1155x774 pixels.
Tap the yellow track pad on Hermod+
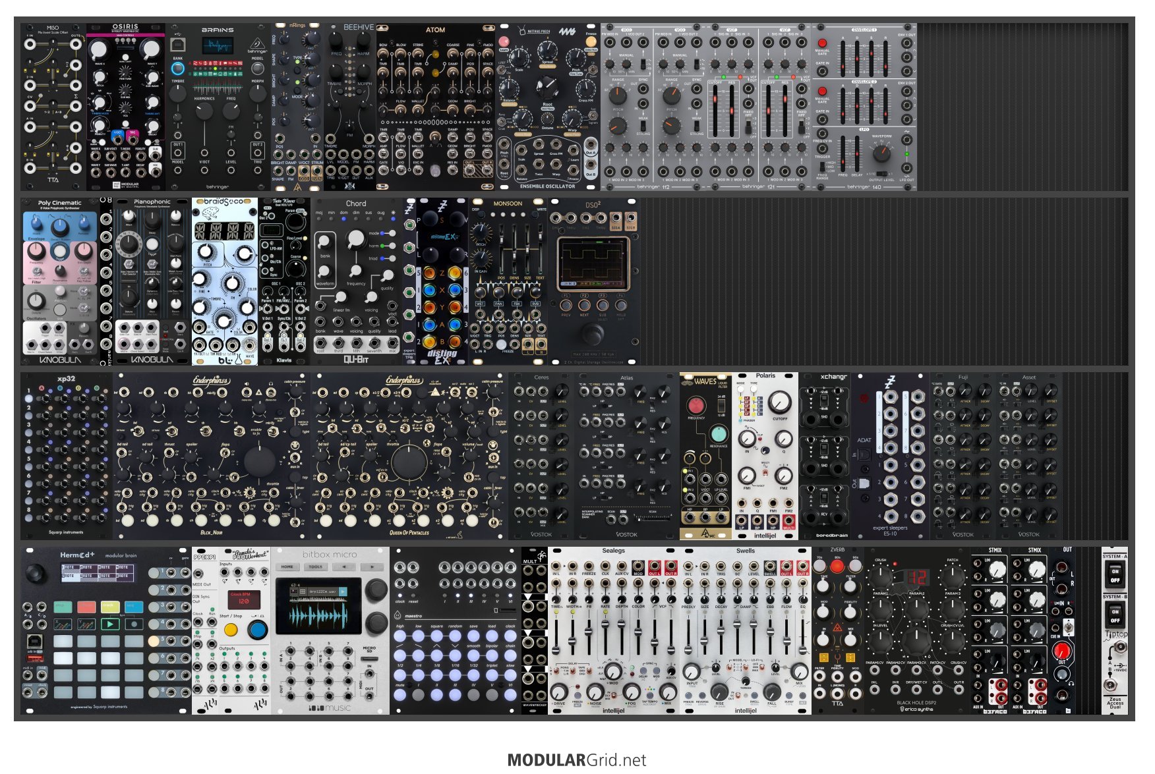[x=110, y=606]
